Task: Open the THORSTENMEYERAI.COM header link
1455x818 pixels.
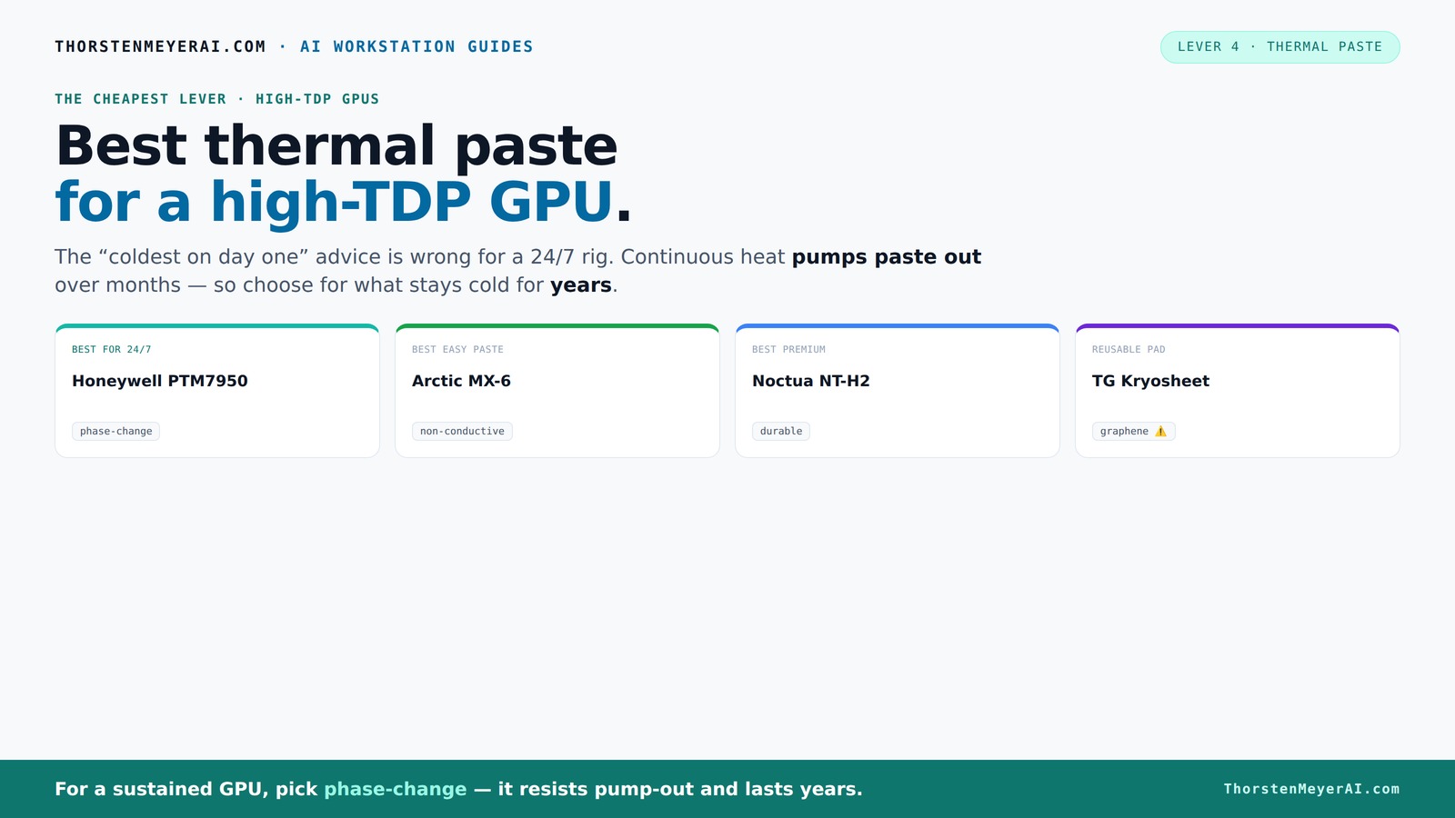Action: (160, 46)
